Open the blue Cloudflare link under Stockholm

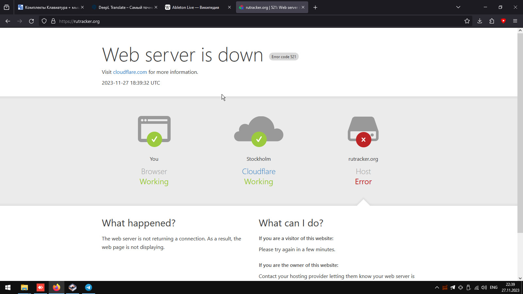coord(259,171)
